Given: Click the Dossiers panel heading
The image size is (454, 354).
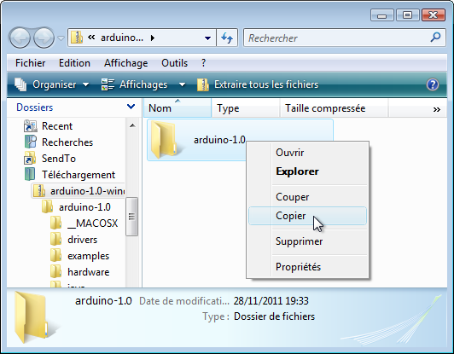Looking at the screenshot, I should pyautogui.click(x=35, y=107).
